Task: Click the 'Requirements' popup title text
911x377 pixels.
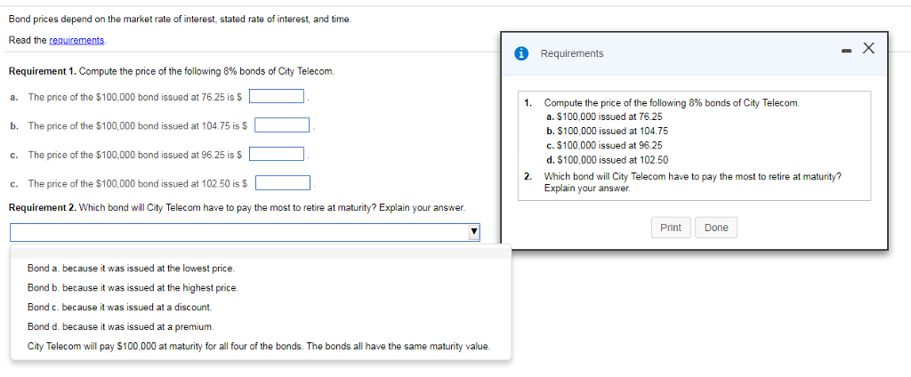Action: (x=572, y=53)
